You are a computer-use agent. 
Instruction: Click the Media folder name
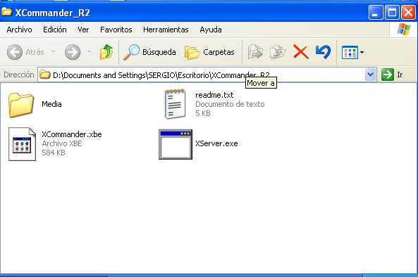coord(51,104)
